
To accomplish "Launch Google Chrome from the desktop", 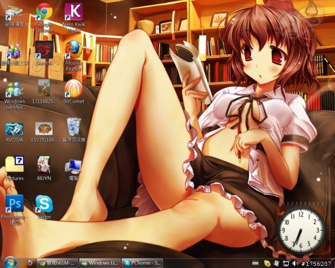I will (x=44, y=18).
